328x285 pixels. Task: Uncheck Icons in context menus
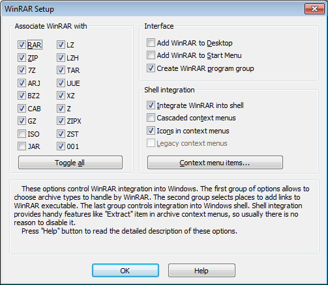pyautogui.click(x=151, y=131)
